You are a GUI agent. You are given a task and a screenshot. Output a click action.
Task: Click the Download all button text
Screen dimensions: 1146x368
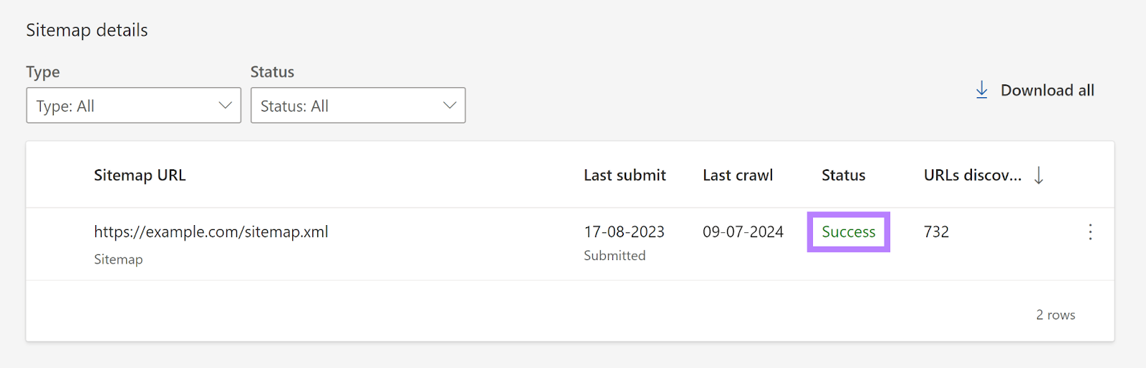[1047, 90]
